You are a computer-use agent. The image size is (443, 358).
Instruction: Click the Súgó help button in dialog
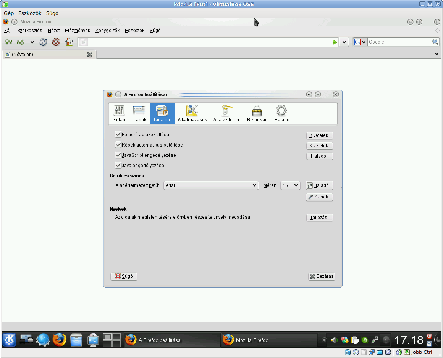click(x=124, y=276)
